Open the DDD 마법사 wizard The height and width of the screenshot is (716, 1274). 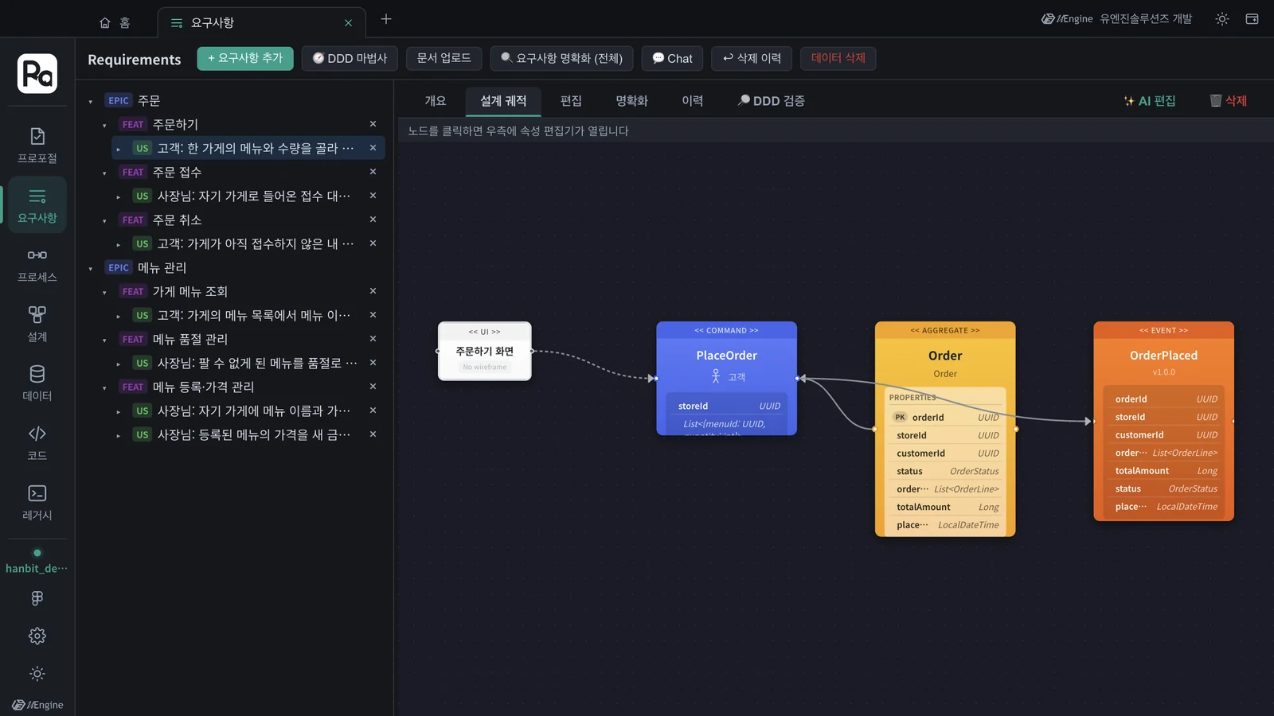point(350,58)
